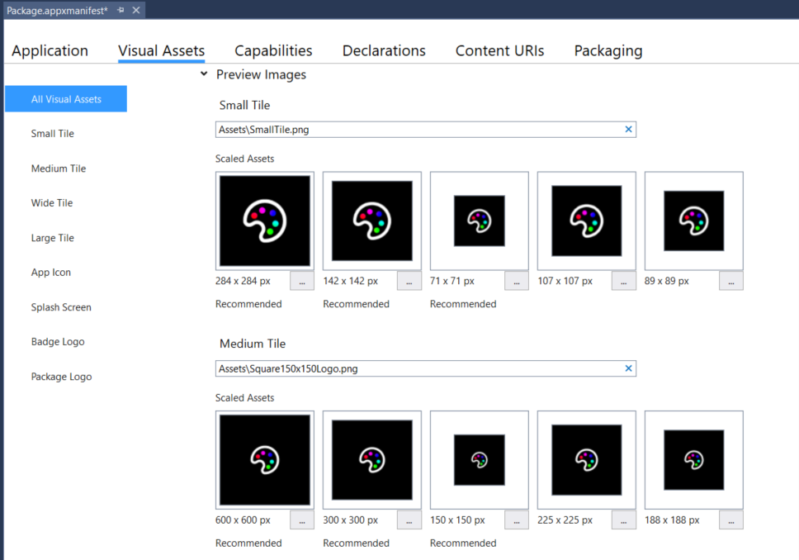Image resolution: width=799 pixels, height=560 pixels.
Task: Clear the Small Tile asset path
Action: coord(629,129)
